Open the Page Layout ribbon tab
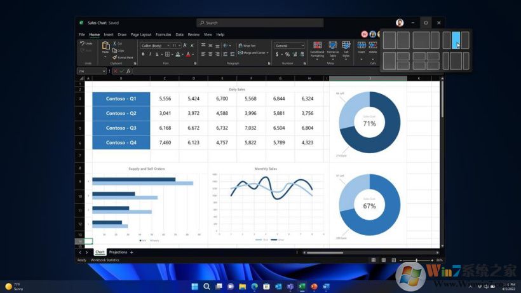The width and height of the screenshot is (521, 293). click(x=142, y=34)
